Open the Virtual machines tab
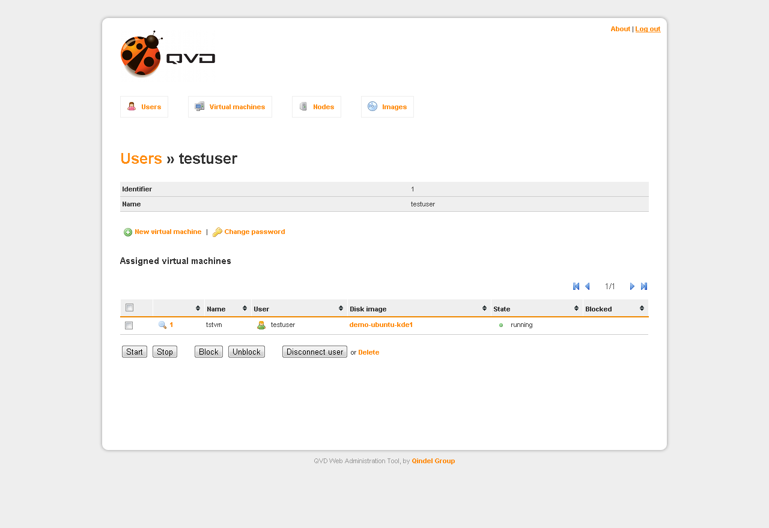This screenshot has height=528, width=769. click(230, 107)
